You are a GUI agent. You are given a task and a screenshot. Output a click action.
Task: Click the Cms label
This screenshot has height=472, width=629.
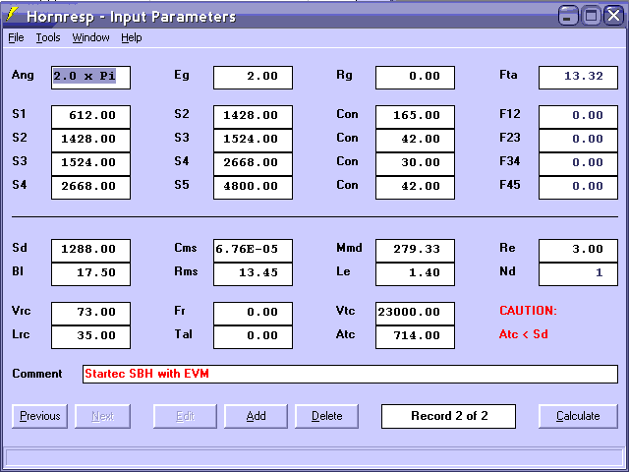coord(186,248)
